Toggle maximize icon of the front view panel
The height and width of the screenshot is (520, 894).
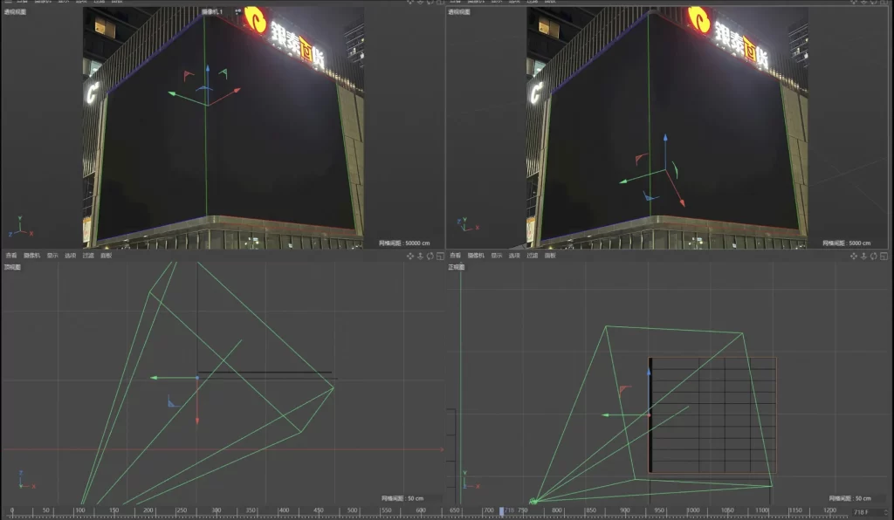(x=884, y=257)
